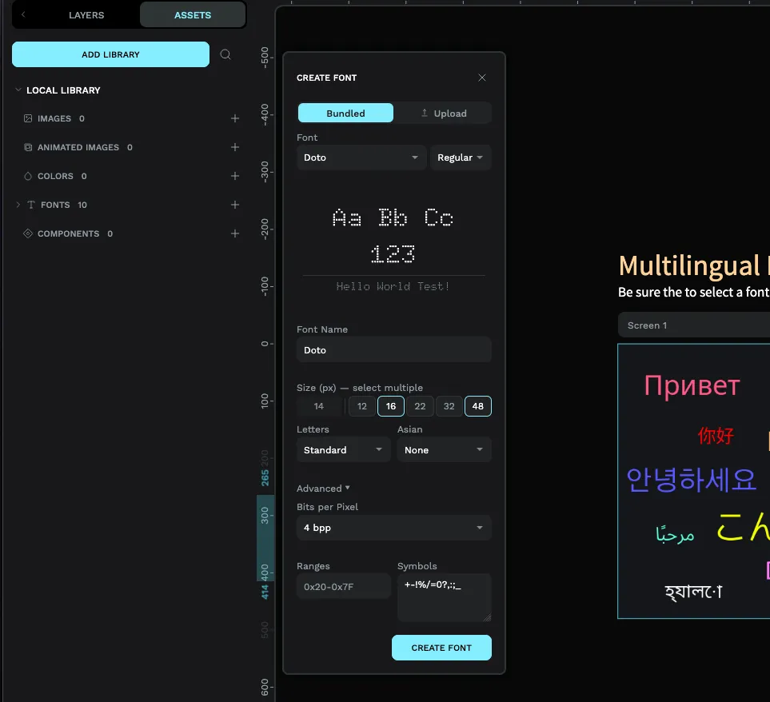Click the Font Name input field
The width and height of the screenshot is (770, 702).
[394, 350]
